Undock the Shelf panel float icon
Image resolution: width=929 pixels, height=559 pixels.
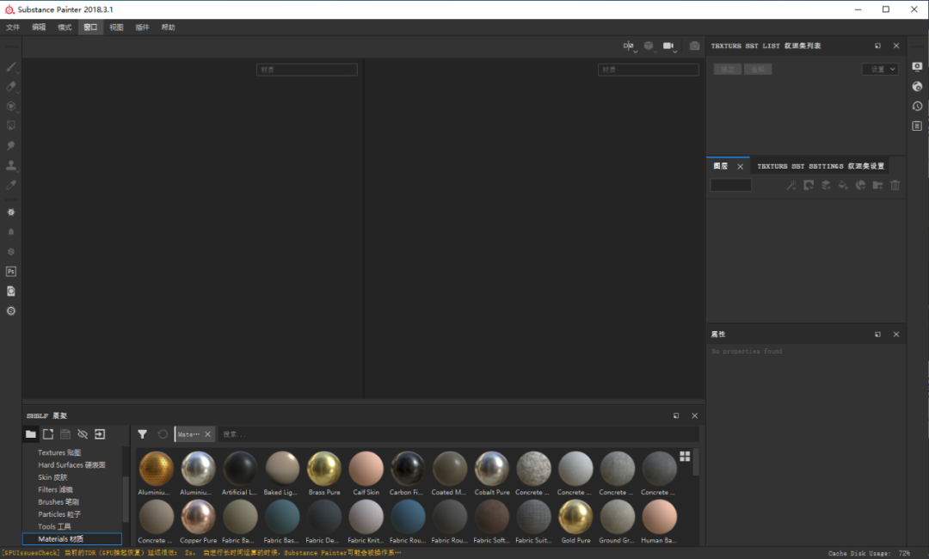tap(676, 415)
